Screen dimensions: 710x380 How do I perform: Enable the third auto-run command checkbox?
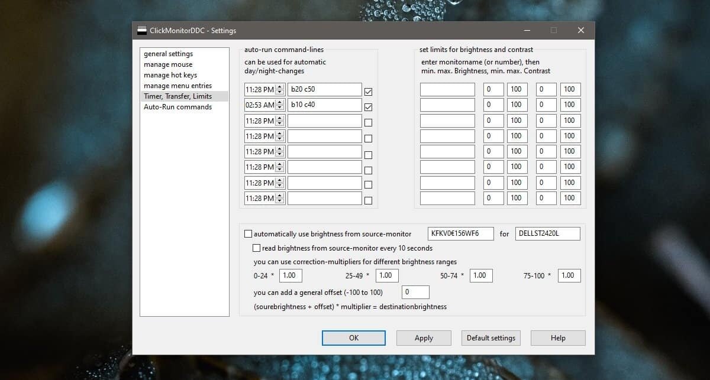(x=369, y=123)
